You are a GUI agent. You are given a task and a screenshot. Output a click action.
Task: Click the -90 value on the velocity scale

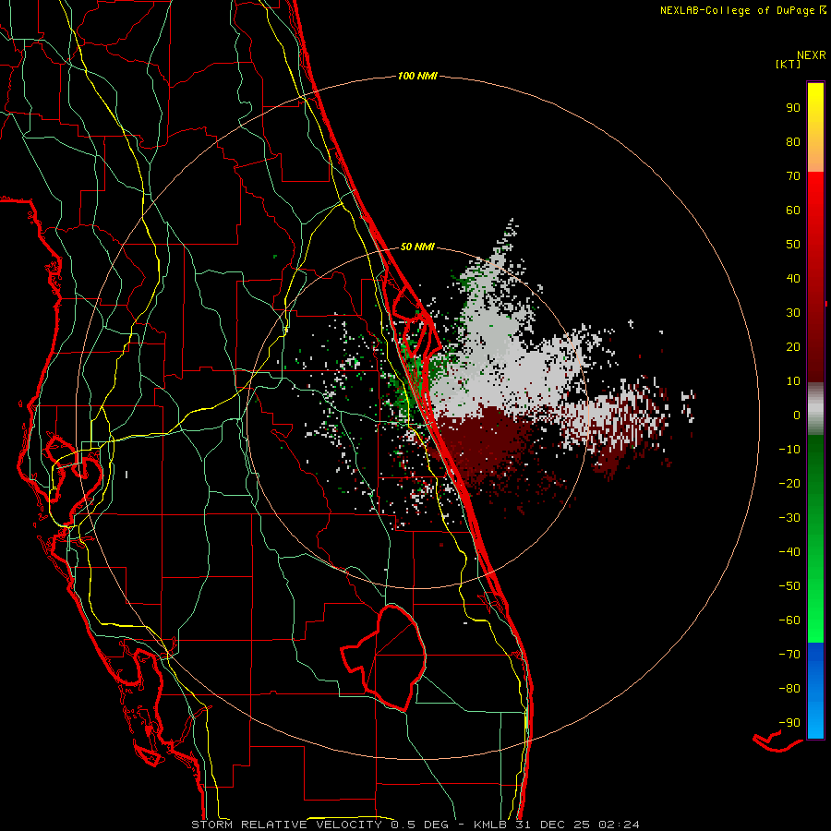789,723
